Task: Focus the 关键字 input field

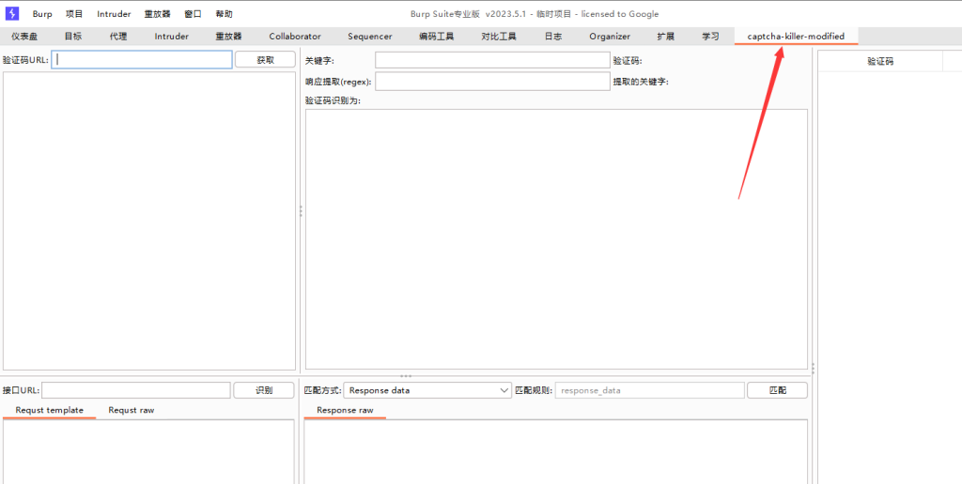Action: pyautogui.click(x=492, y=60)
